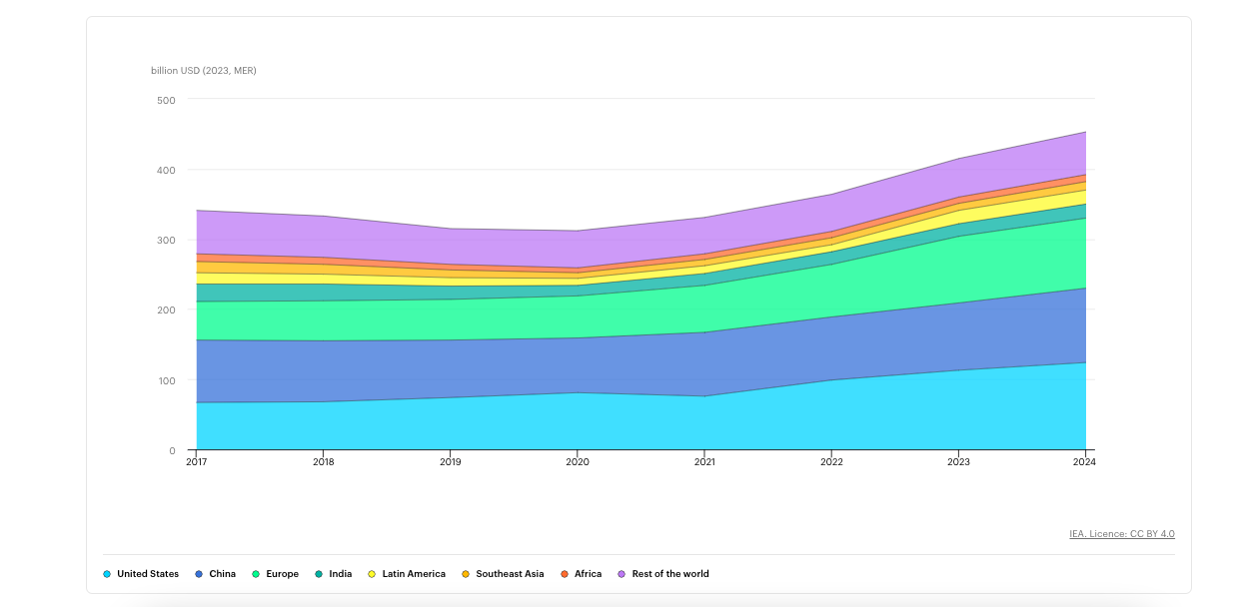The height and width of the screenshot is (607, 1233).
Task: Click the 2017 x-axis tick label
Action: [196, 462]
